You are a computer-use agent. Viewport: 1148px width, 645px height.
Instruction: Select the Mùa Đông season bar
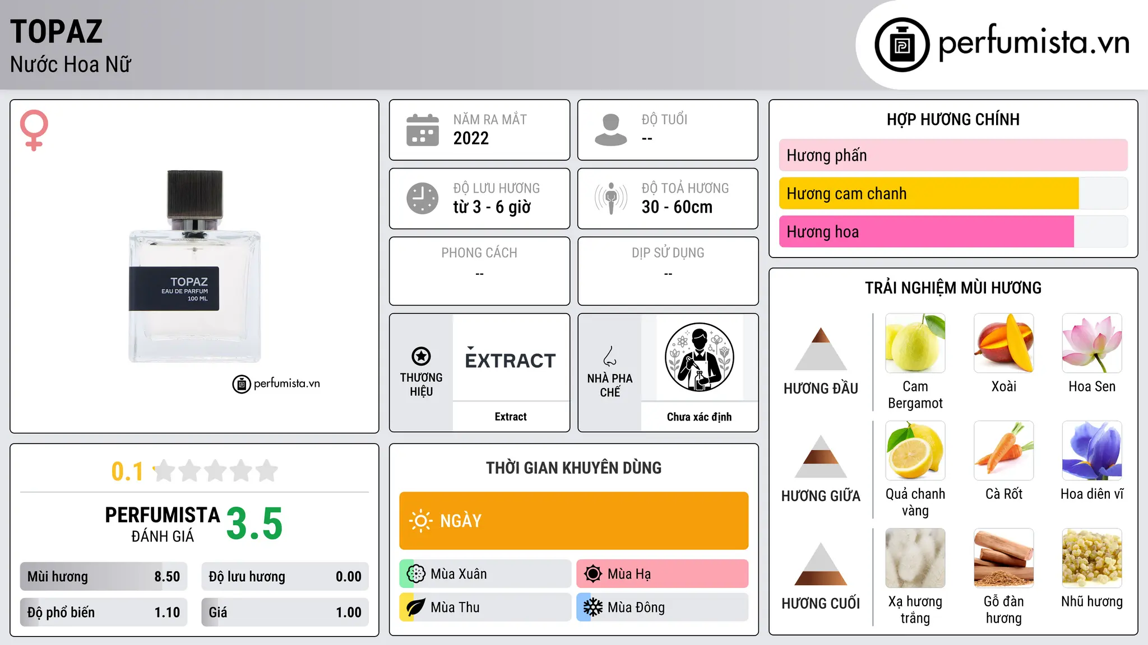tap(663, 607)
